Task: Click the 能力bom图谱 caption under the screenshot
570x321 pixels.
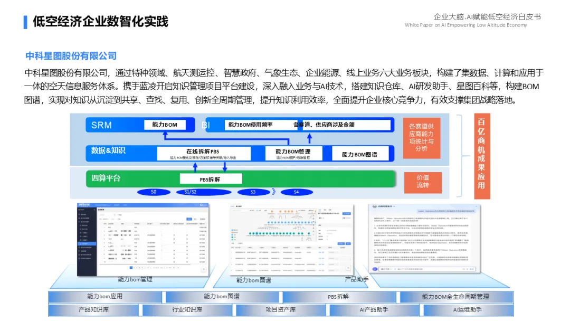Action: click(x=254, y=280)
